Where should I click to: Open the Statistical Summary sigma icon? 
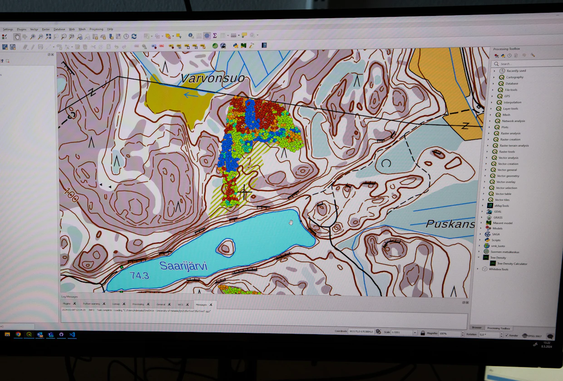point(215,35)
